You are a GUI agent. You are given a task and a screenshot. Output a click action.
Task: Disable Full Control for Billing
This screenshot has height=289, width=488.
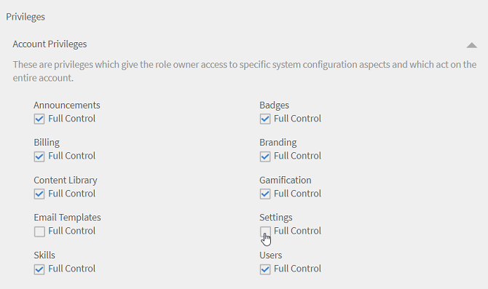click(39, 157)
